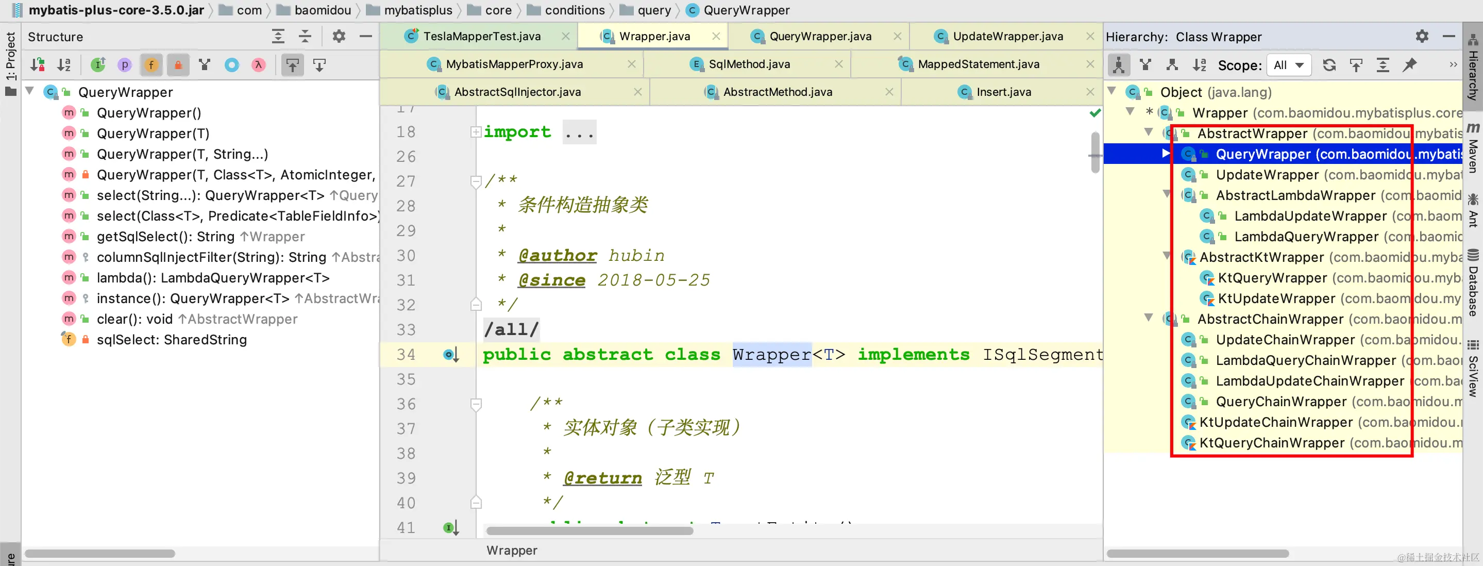Expand the folded import block on line 18
This screenshot has width=1483, height=566.
(476, 132)
